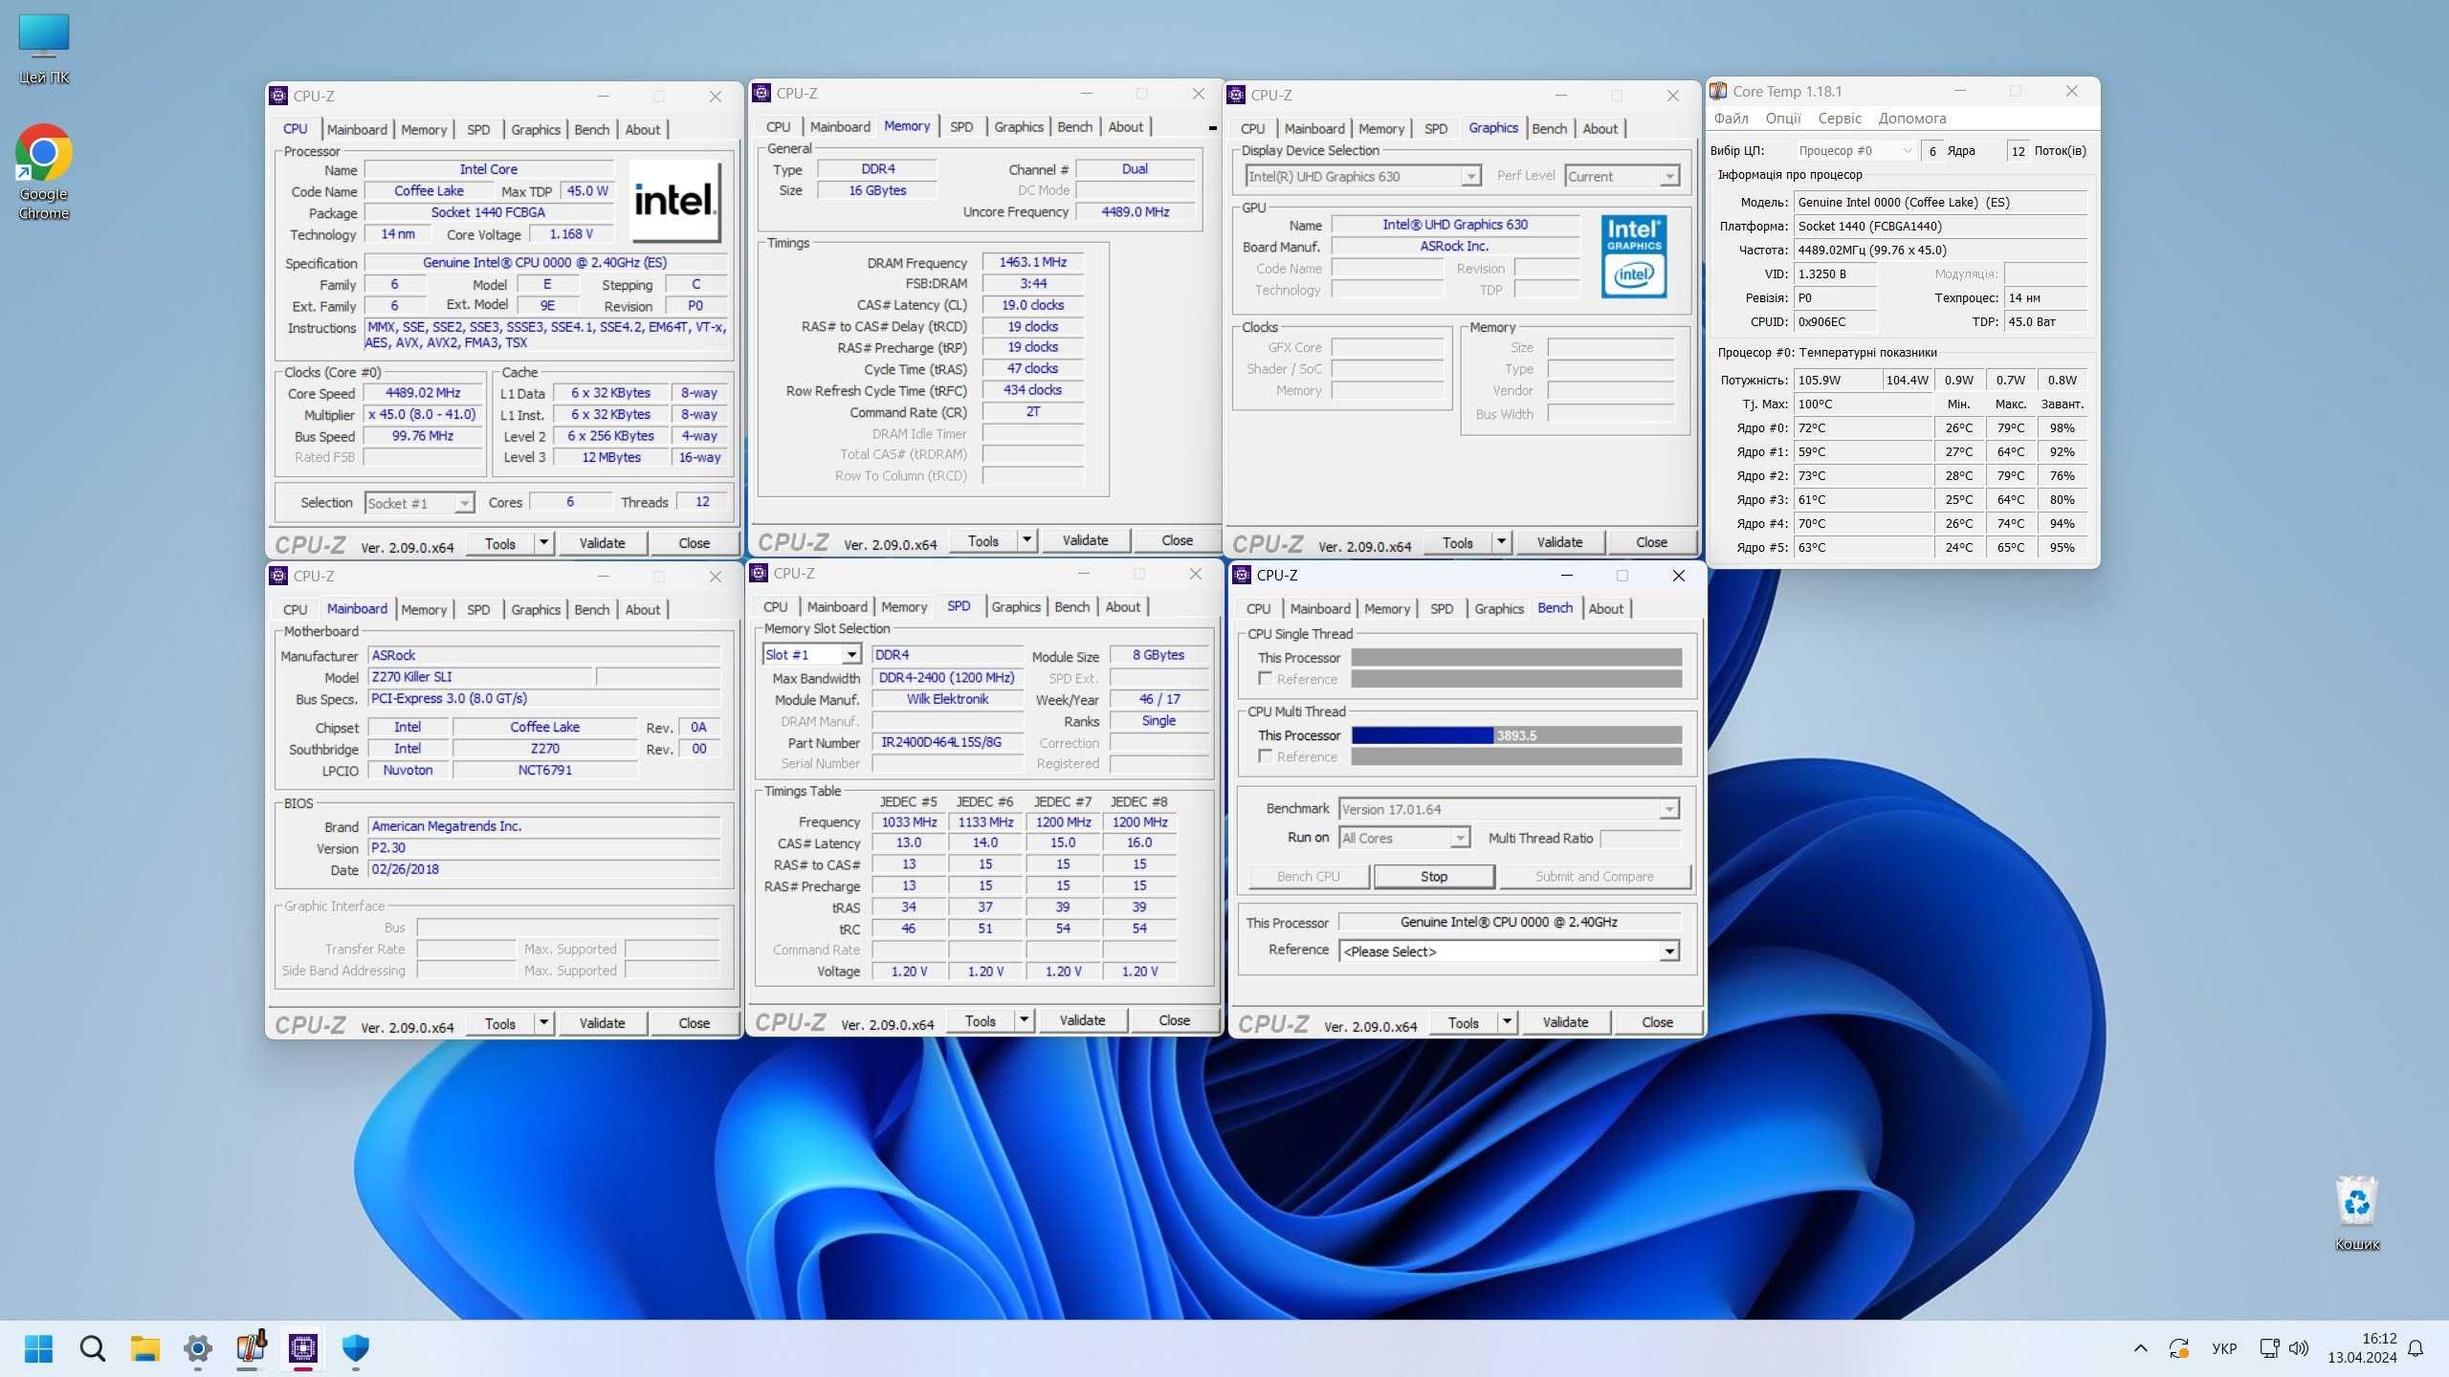Click single thread This Processor bar
This screenshot has width=2449, height=1377.
click(x=1516, y=658)
